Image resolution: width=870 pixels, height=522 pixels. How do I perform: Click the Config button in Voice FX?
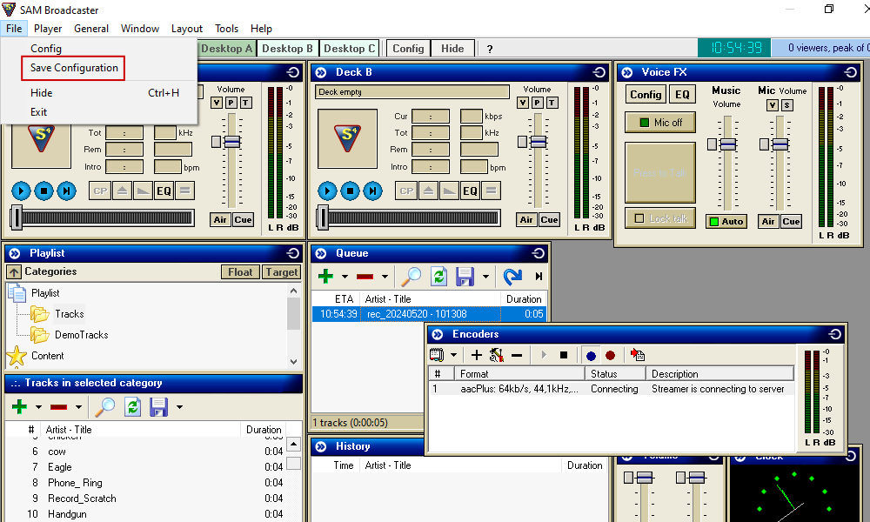[646, 95]
